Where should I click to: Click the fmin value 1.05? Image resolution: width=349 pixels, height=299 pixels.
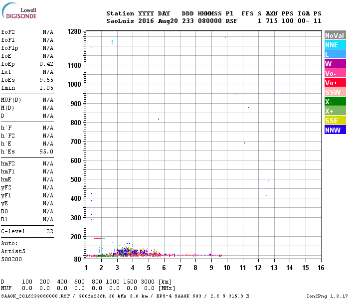[46, 88]
